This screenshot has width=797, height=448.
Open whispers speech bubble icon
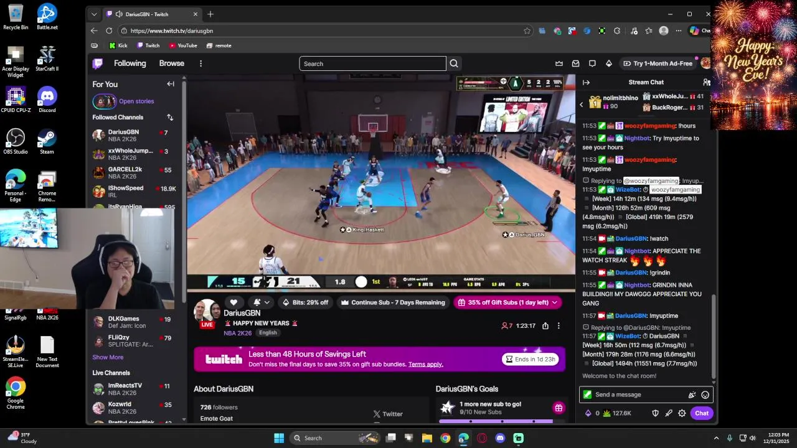(592, 63)
